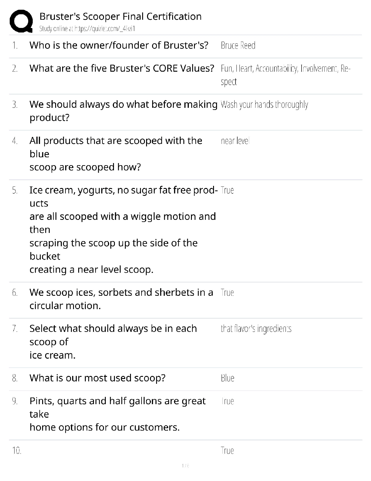
Task: Click the 'True' answer for item 10
Action: pyautogui.click(x=227, y=451)
